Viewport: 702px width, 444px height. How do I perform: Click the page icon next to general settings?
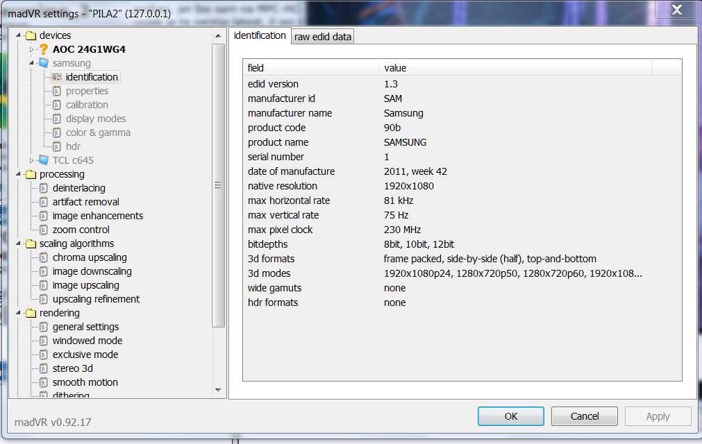click(x=44, y=326)
